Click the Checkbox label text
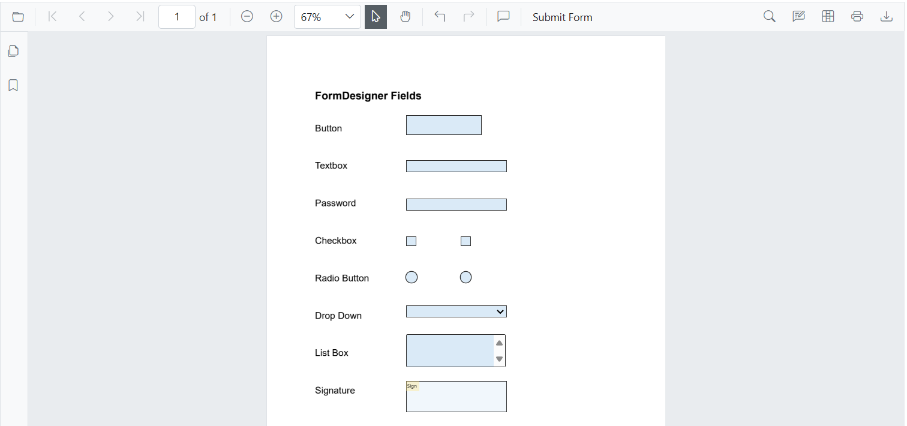907x426 pixels. click(336, 241)
